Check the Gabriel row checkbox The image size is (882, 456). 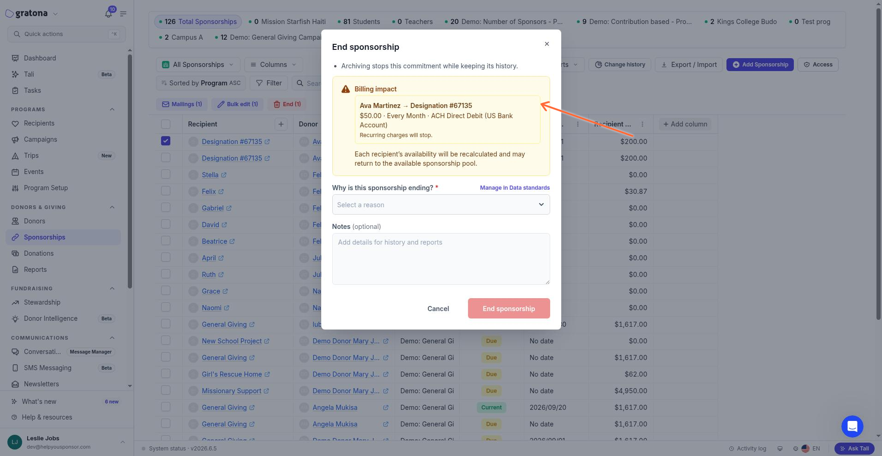[166, 208]
